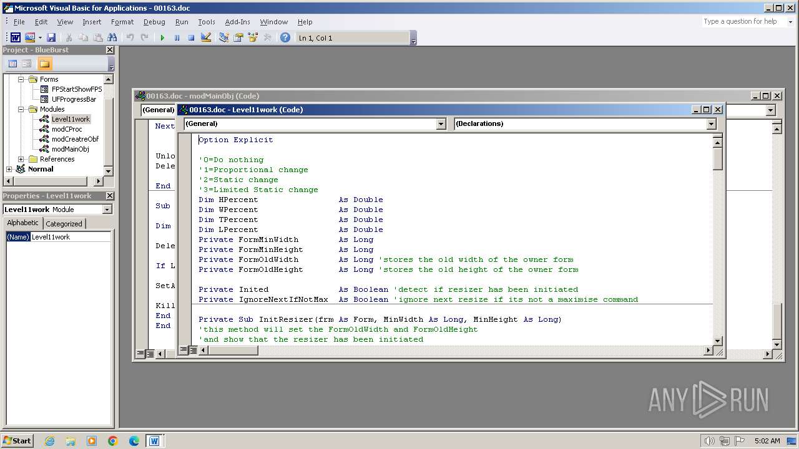
Task: Click the Break pause icon
Action: coord(177,38)
